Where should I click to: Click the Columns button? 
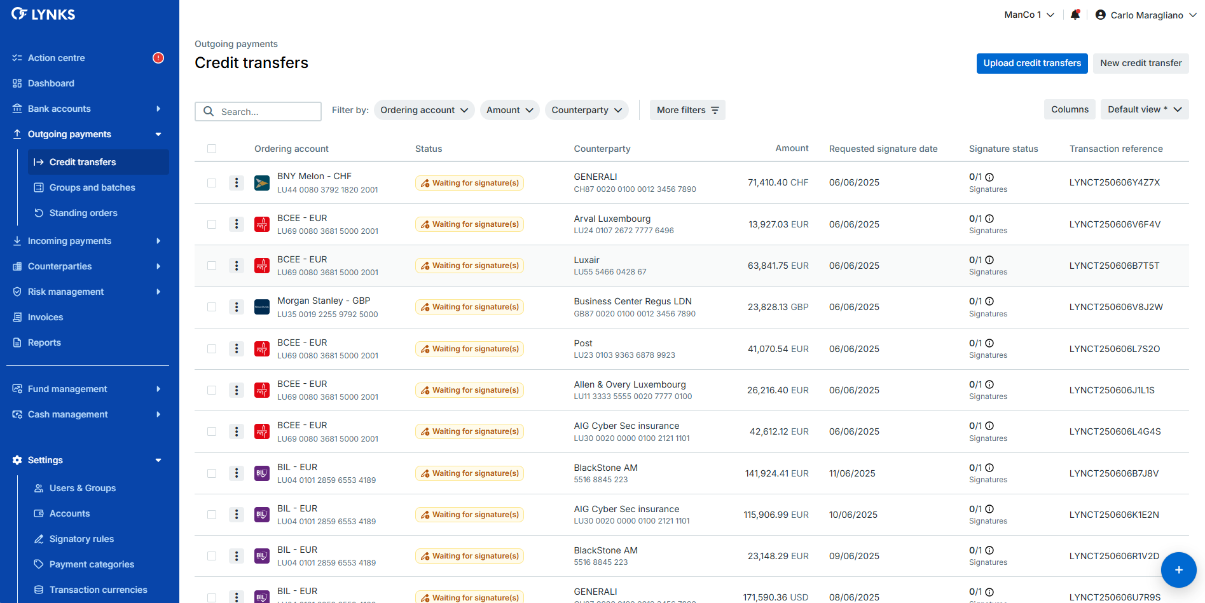[x=1070, y=109]
